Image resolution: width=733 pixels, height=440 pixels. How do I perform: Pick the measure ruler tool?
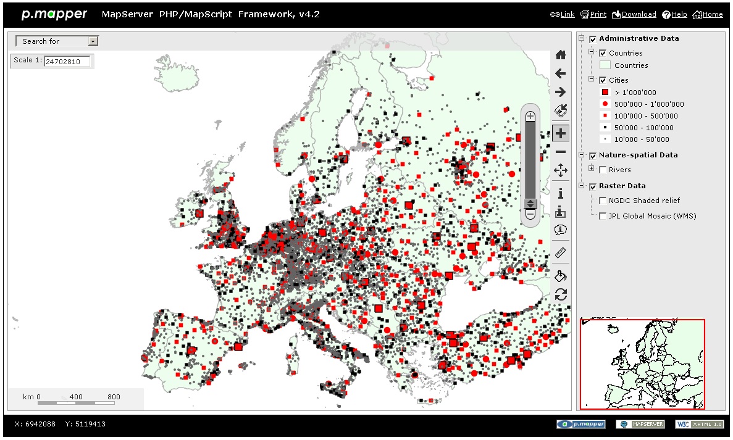tap(561, 252)
